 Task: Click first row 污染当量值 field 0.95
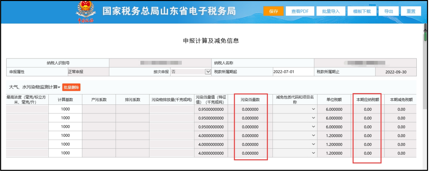(x=211, y=109)
